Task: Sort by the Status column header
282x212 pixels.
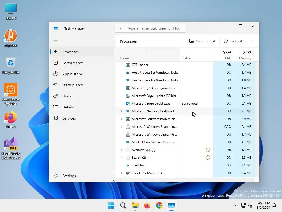Action: pyautogui.click(x=196, y=55)
